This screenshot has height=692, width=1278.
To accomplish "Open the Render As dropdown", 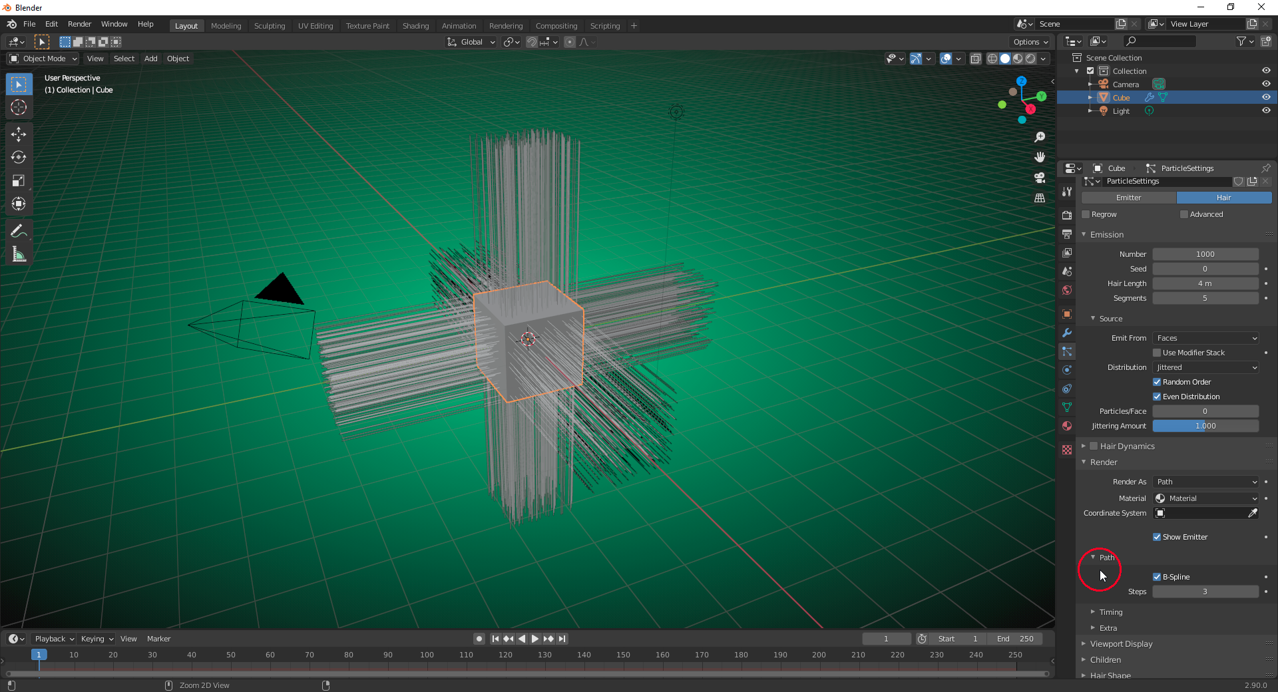I will [1205, 482].
